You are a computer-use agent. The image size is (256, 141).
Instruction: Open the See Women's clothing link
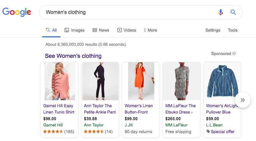coord(73,56)
